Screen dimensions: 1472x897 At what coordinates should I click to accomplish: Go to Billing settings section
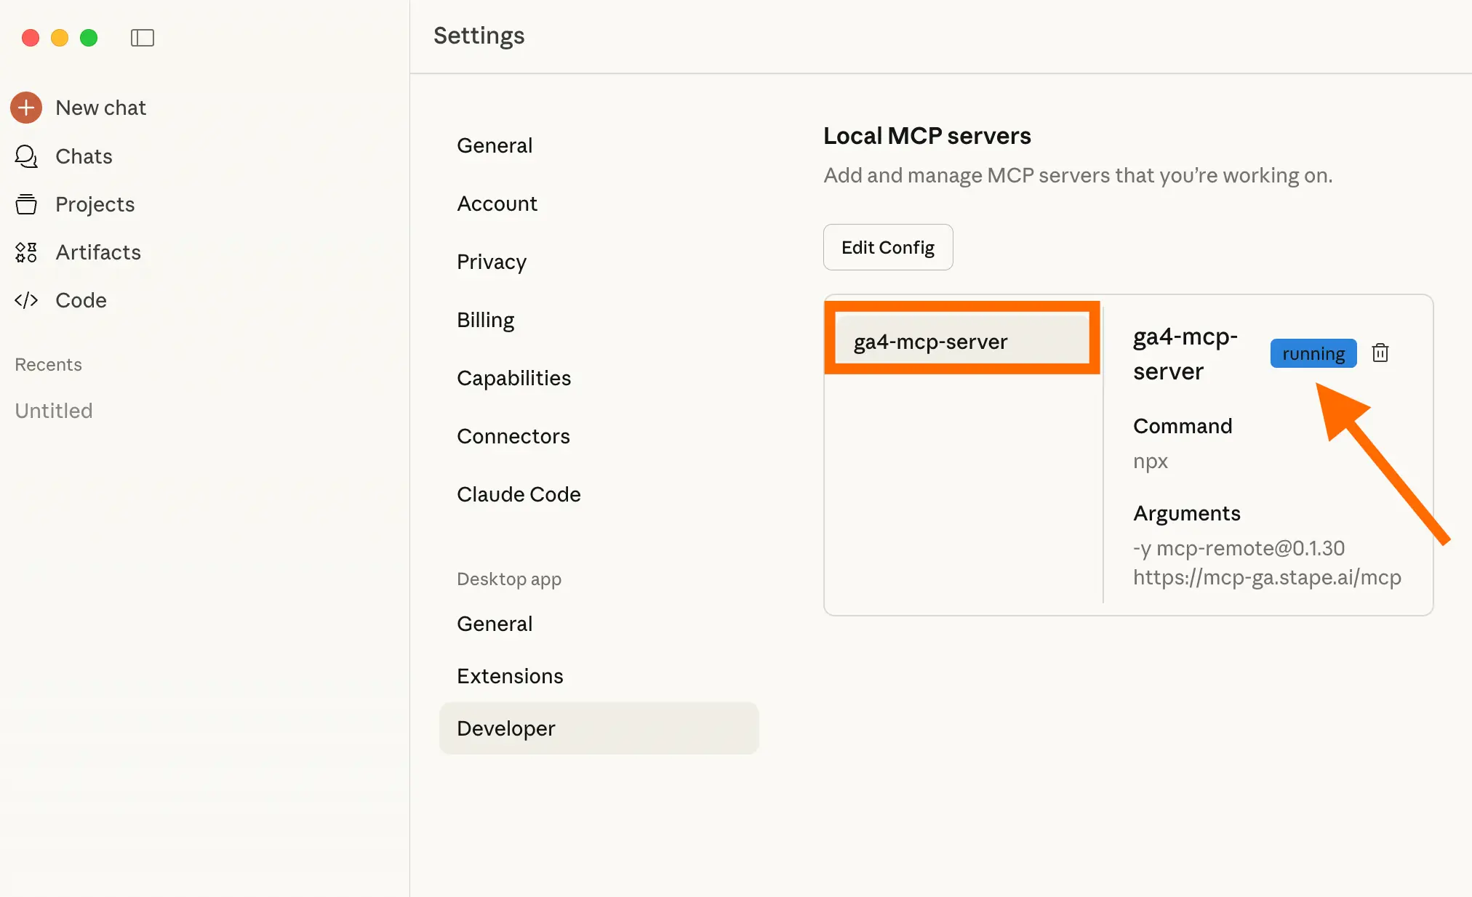click(485, 320)
